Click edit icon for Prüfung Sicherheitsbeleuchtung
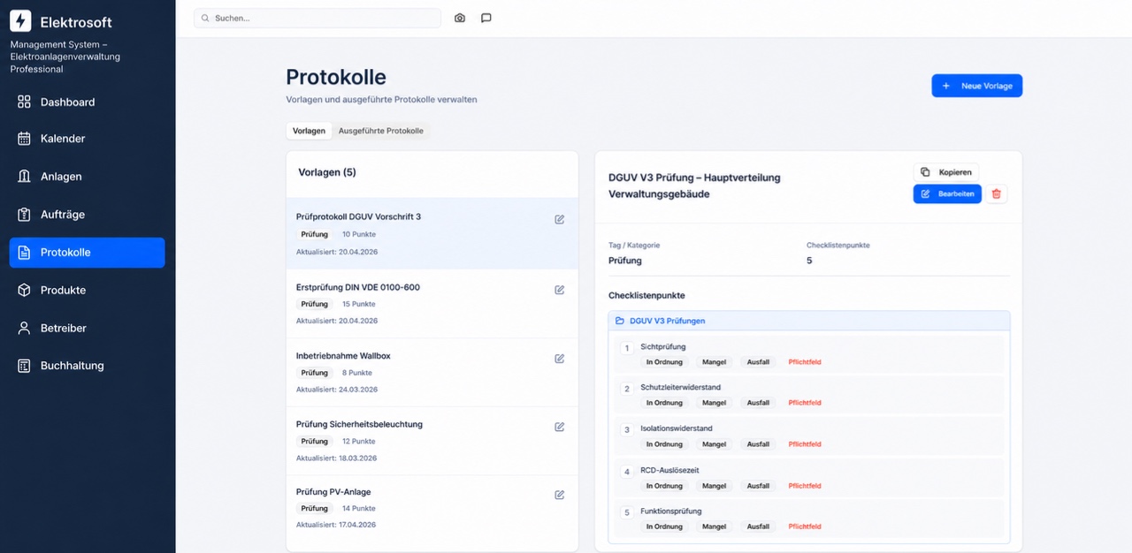Viewport: 1132px width, 553px height. tap(560, 427)
